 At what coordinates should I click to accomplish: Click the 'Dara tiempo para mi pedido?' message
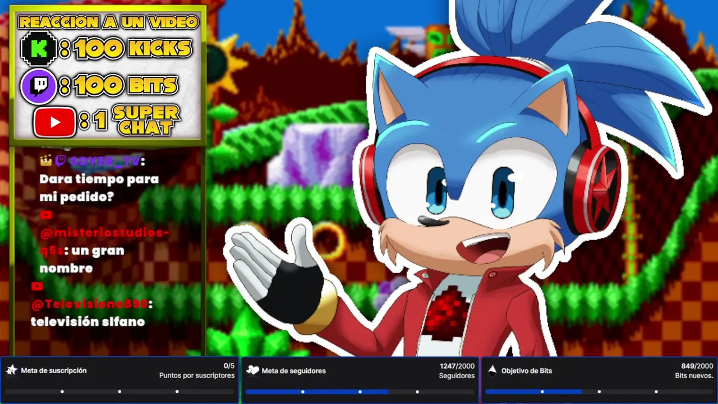click(x=99, y=188)
